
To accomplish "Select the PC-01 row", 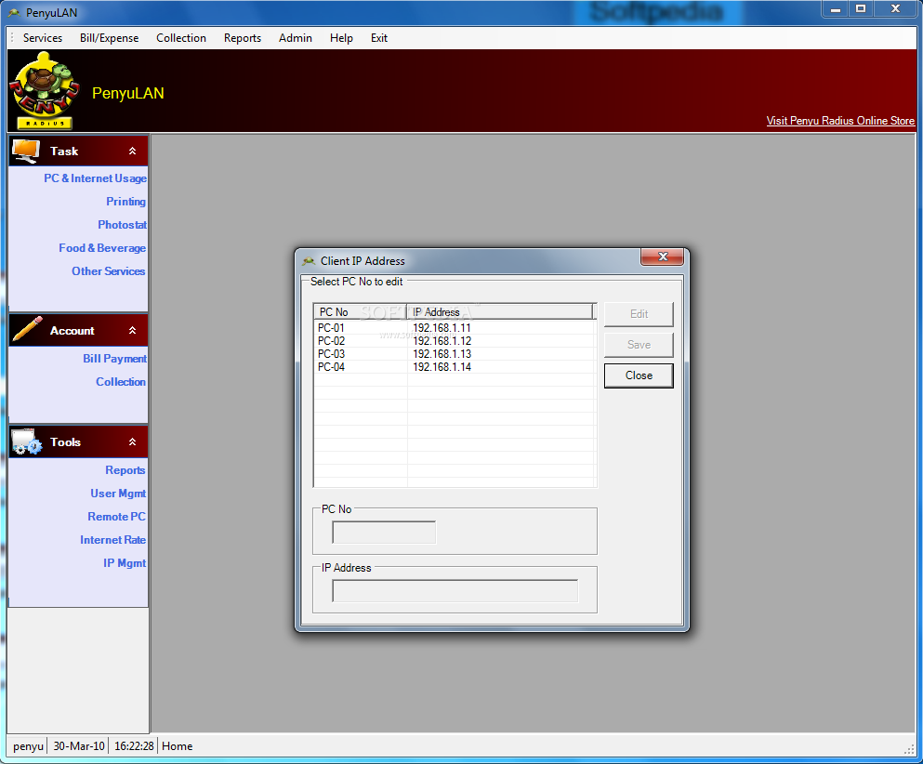I will [x=455, y=328].
